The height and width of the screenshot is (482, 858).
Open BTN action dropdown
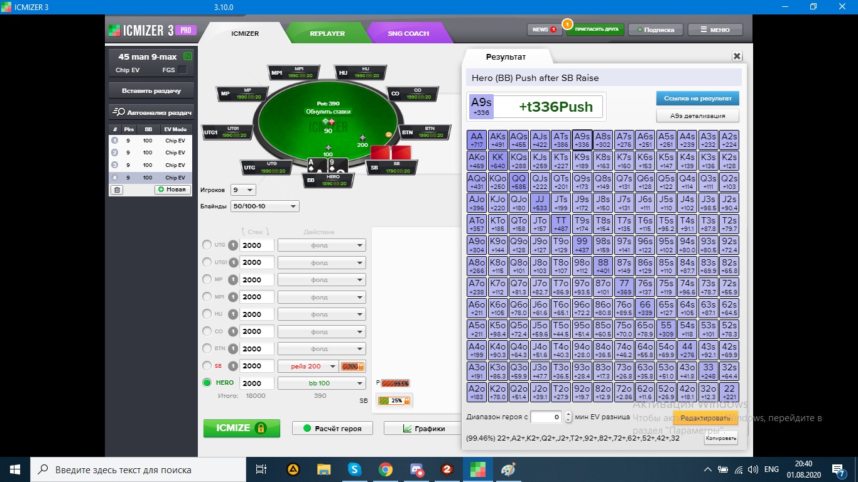coord(322,349)
